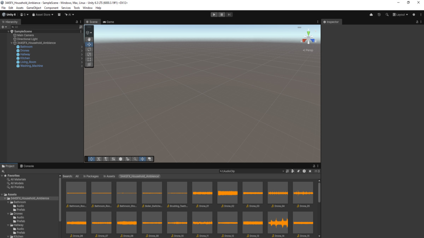Open the Component menu
Screen dimensions: 424x238
(x=51, y=8)
